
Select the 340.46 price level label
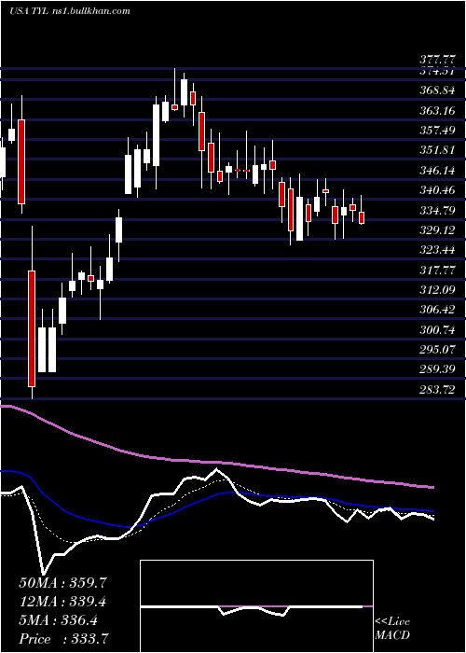[x=436, y=190]
